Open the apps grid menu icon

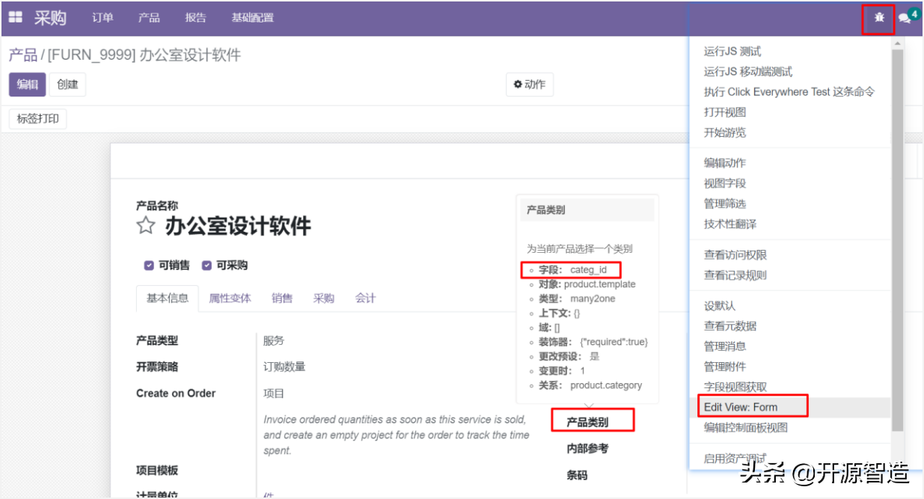click(15, 17)
